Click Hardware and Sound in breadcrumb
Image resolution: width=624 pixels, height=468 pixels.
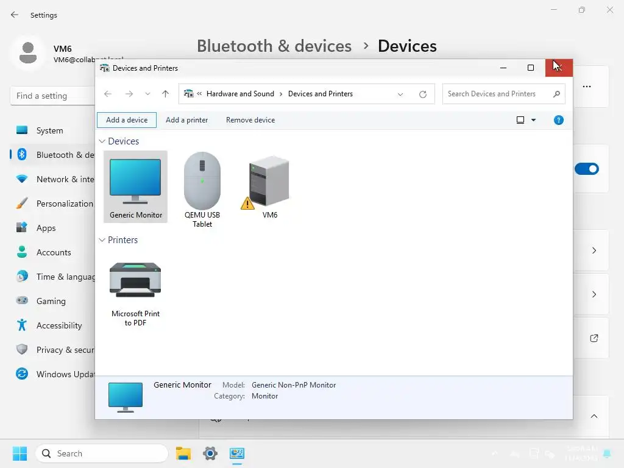coord(240,94)
